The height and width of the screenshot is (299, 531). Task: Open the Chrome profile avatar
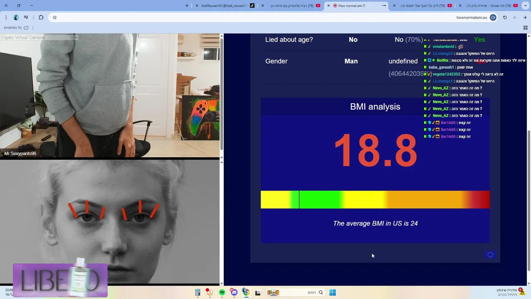click(16, 17)
